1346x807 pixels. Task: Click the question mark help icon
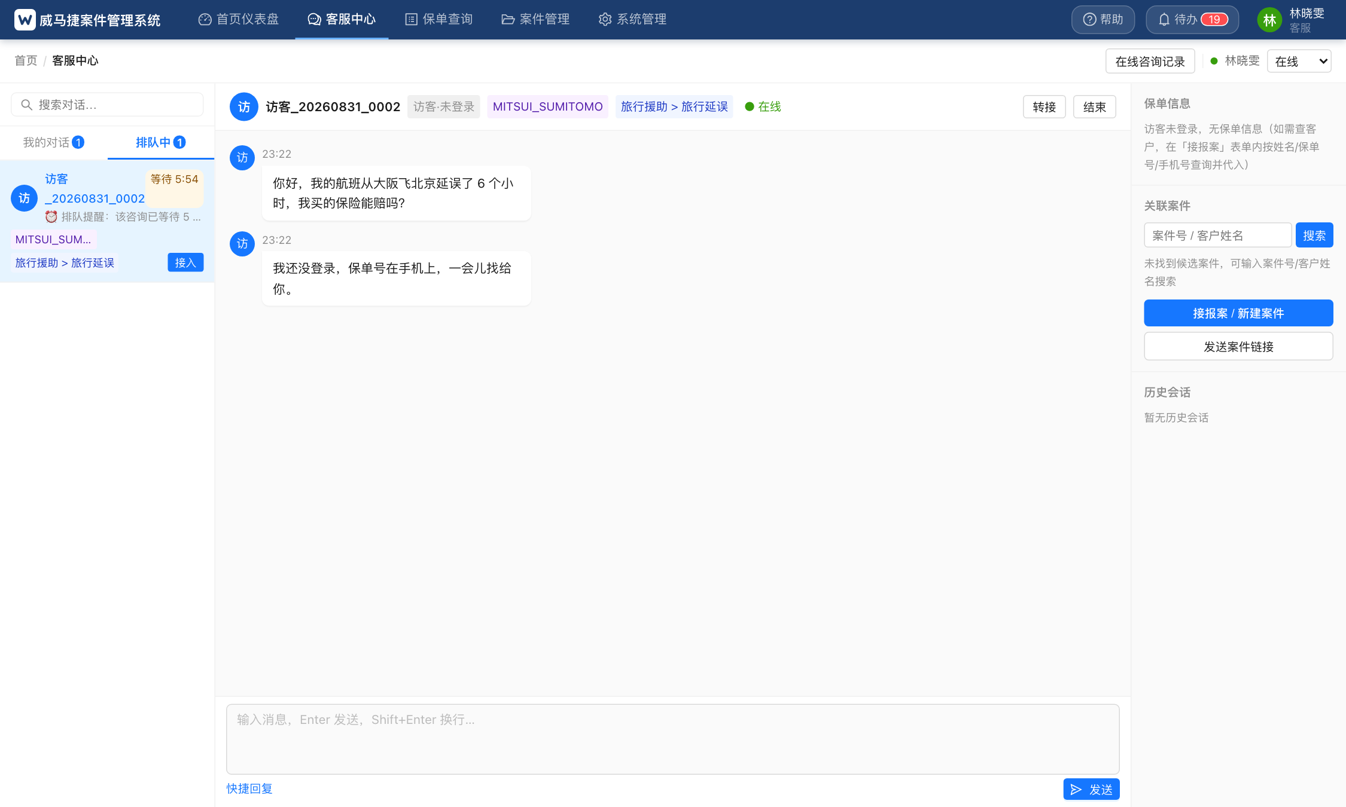coord(1089,20)
